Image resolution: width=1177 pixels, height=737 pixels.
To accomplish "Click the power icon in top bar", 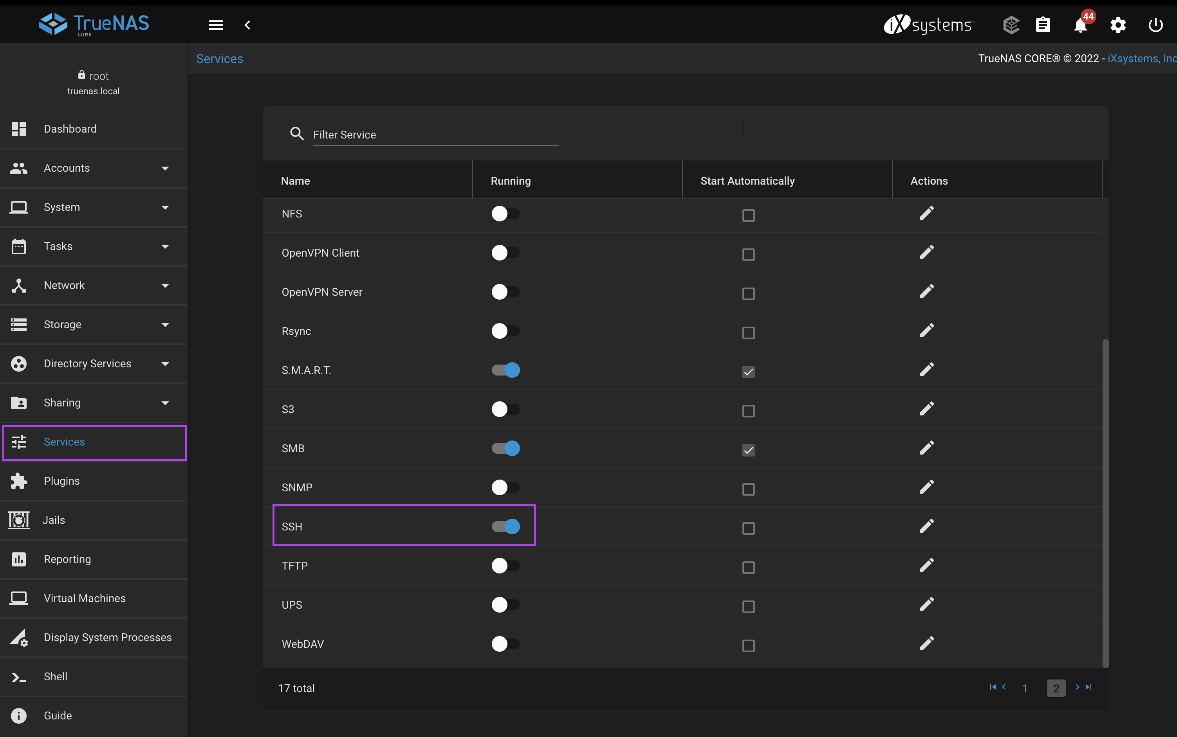I will click(1155, 25).
